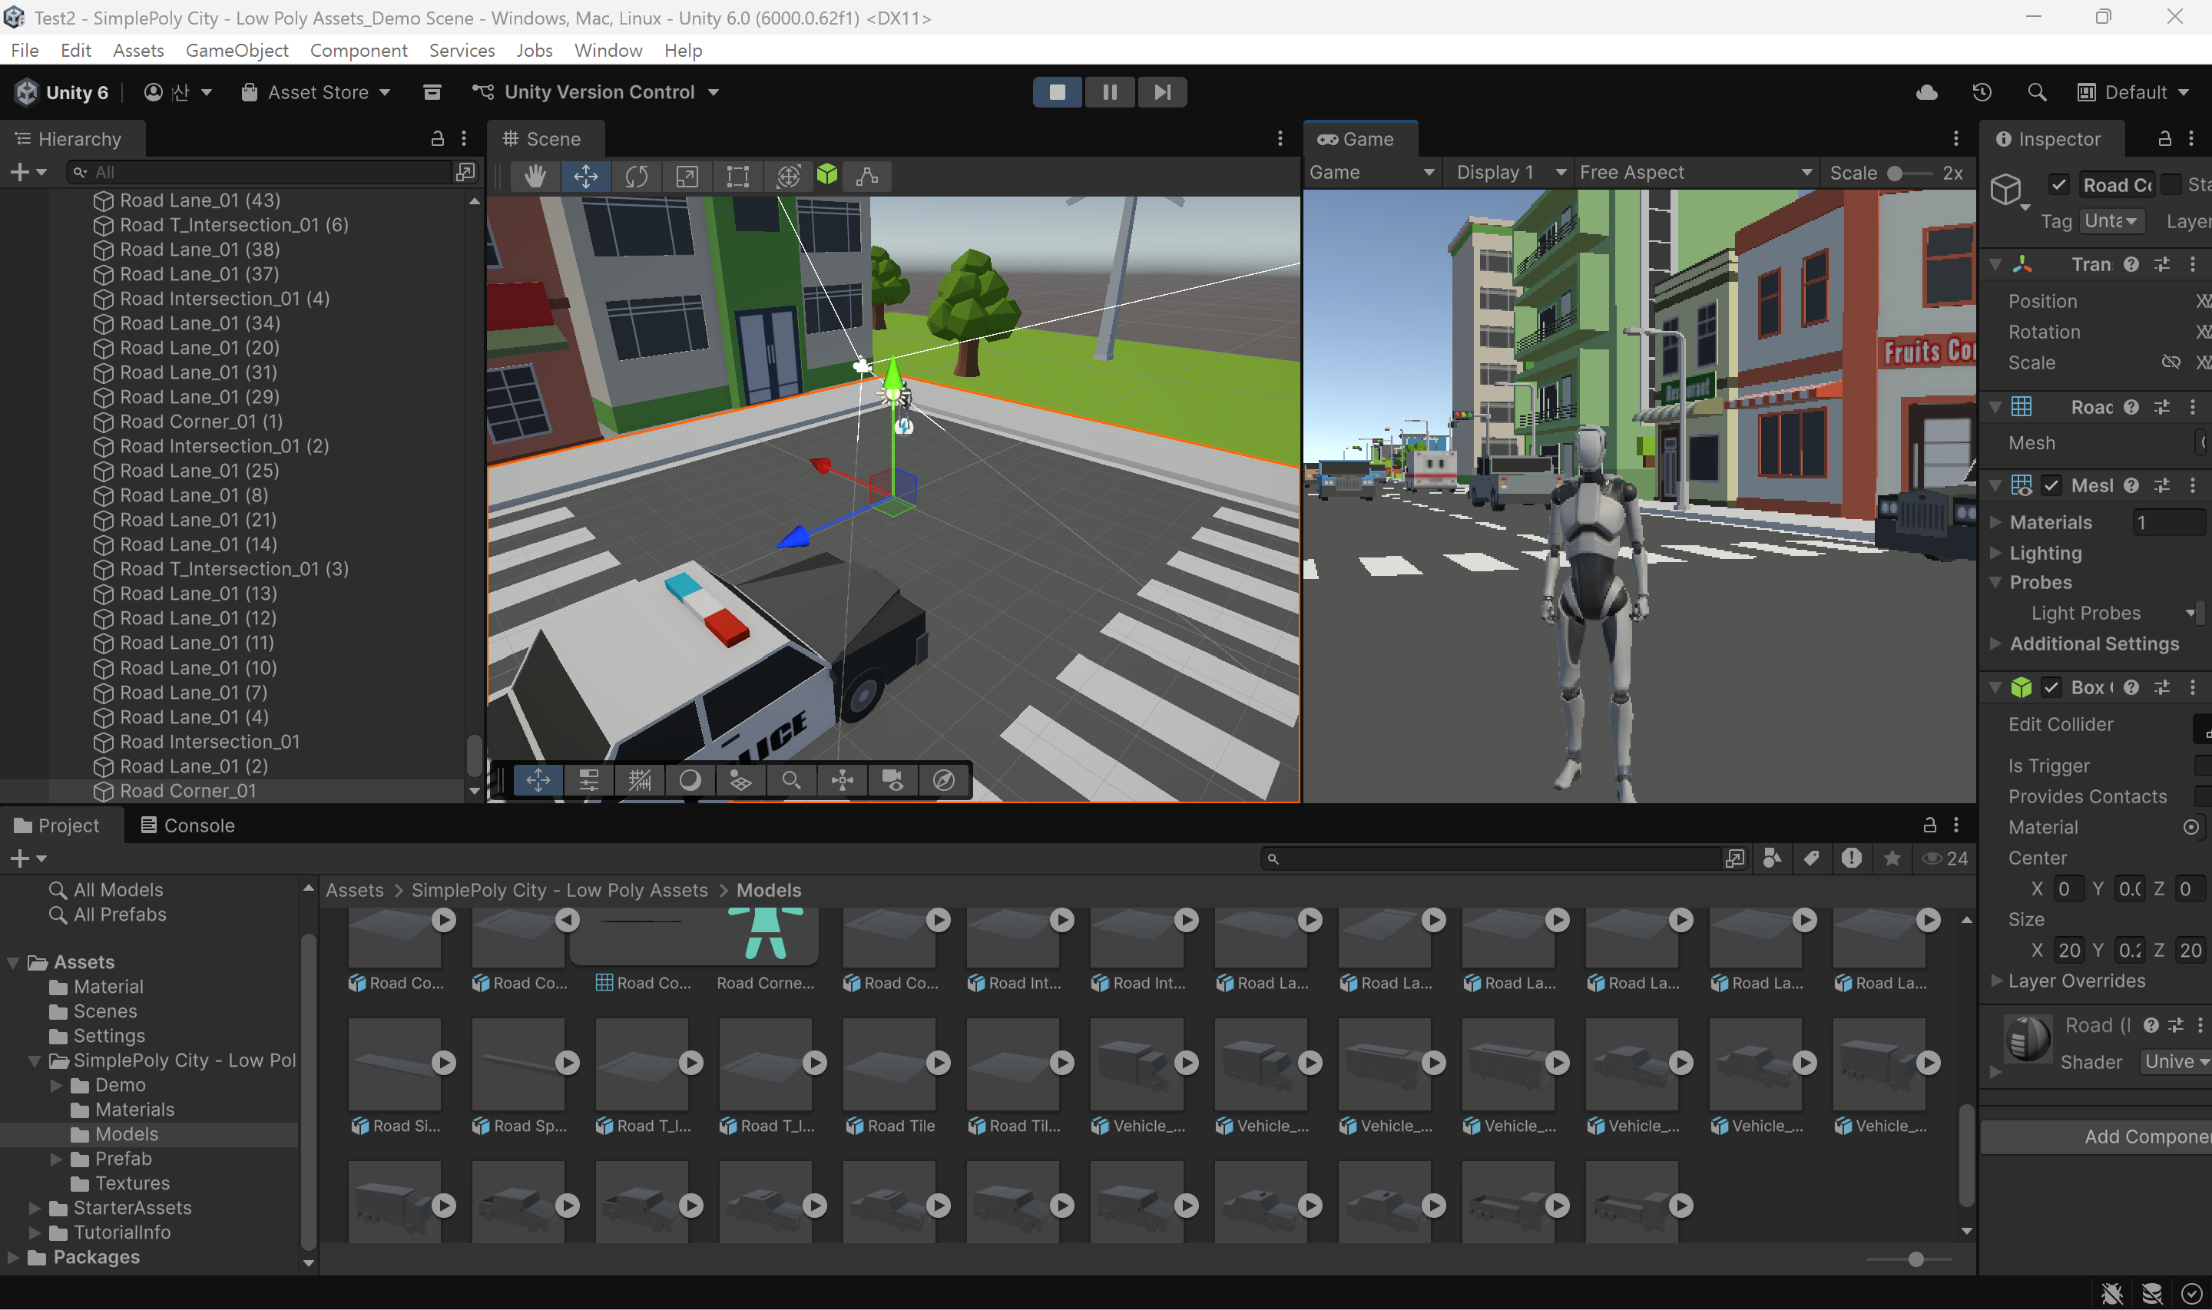Screen dimensions: 2212x1310
Task: Select the Rotate tool in Scene toolbar
Action: pos(637,177)
